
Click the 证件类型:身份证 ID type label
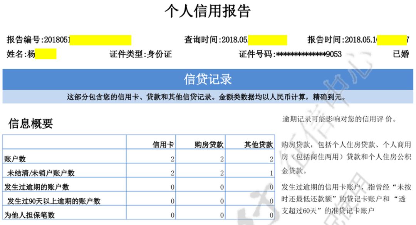pyautogui.click(x=141, y=55)
